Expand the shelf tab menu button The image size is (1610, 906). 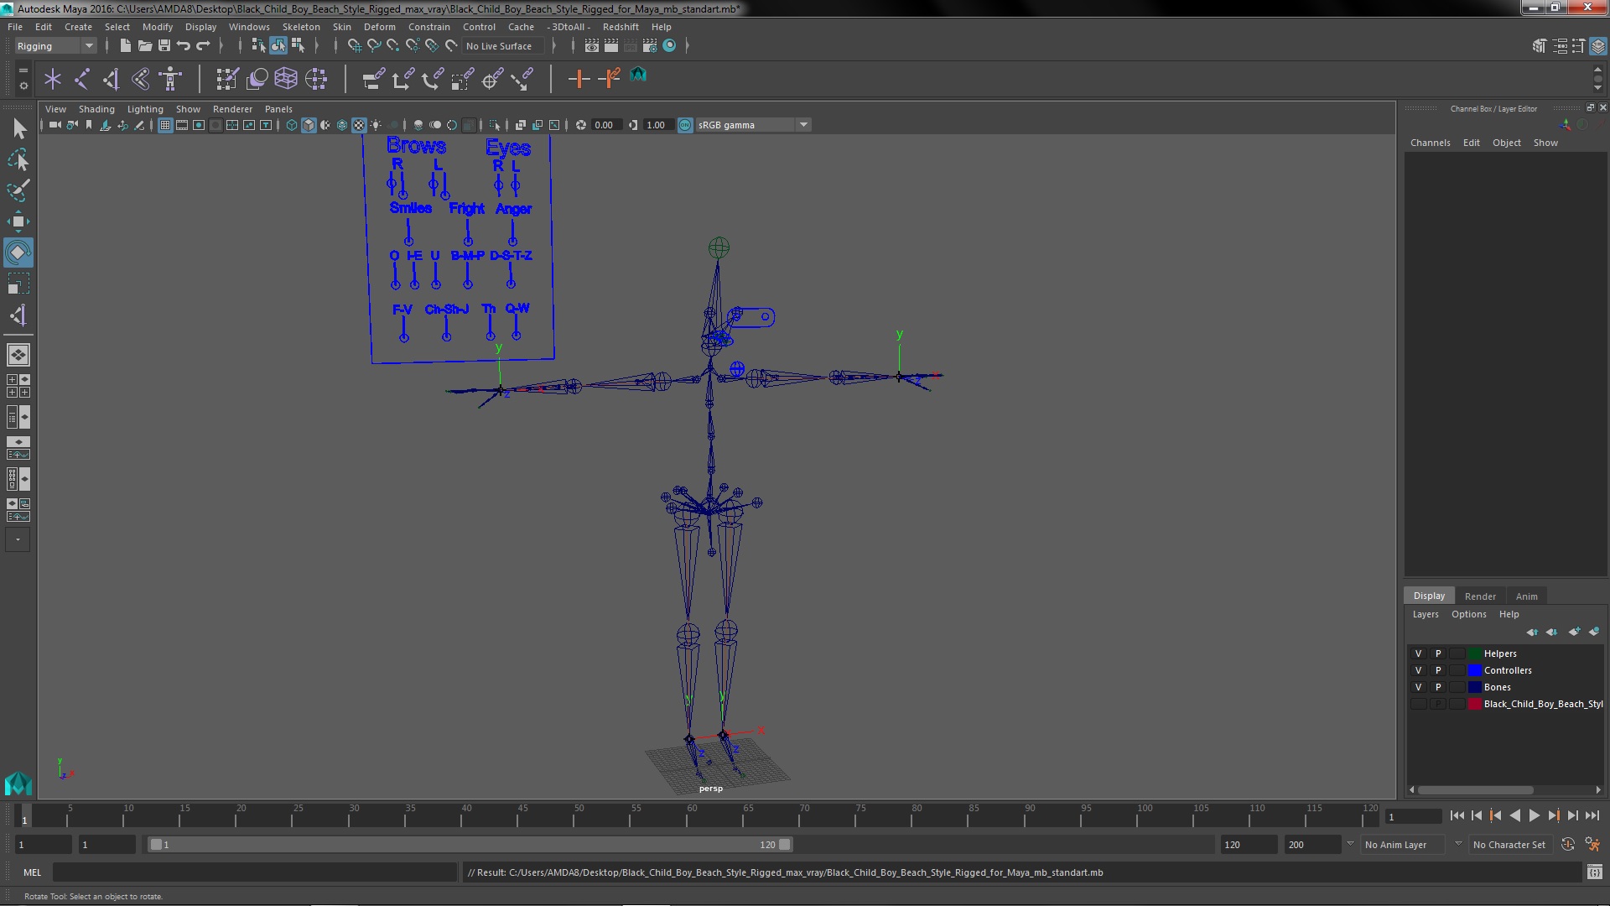(23, 71)
